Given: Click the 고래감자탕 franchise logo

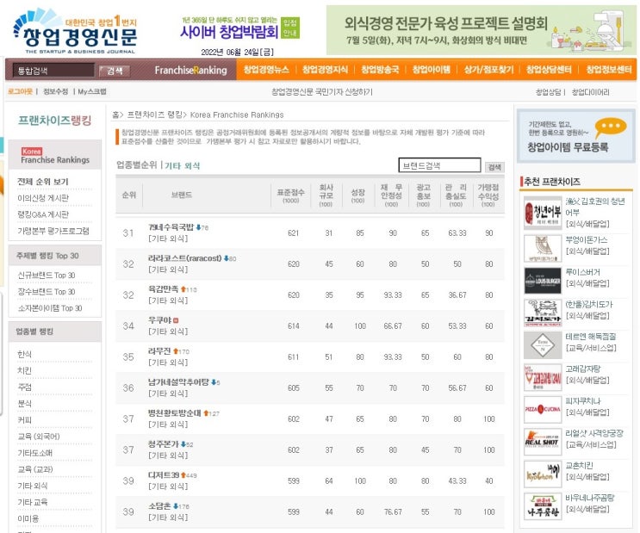Looking at the screenshot, I should click(x=543, y=377).
